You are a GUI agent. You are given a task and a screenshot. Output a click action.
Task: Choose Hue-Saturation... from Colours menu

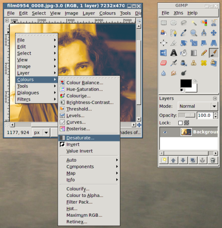click(89, 89)
